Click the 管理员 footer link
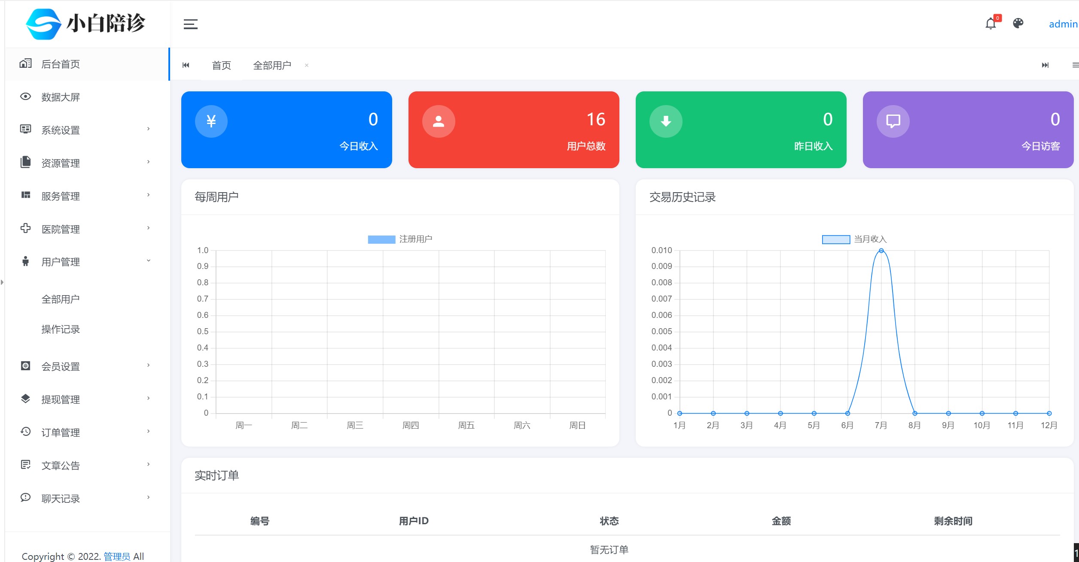Viewport: 1079px width, 562px height. [x=117, y=556]
